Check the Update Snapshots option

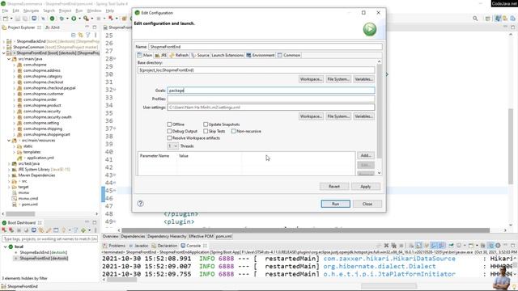point(206,124)
